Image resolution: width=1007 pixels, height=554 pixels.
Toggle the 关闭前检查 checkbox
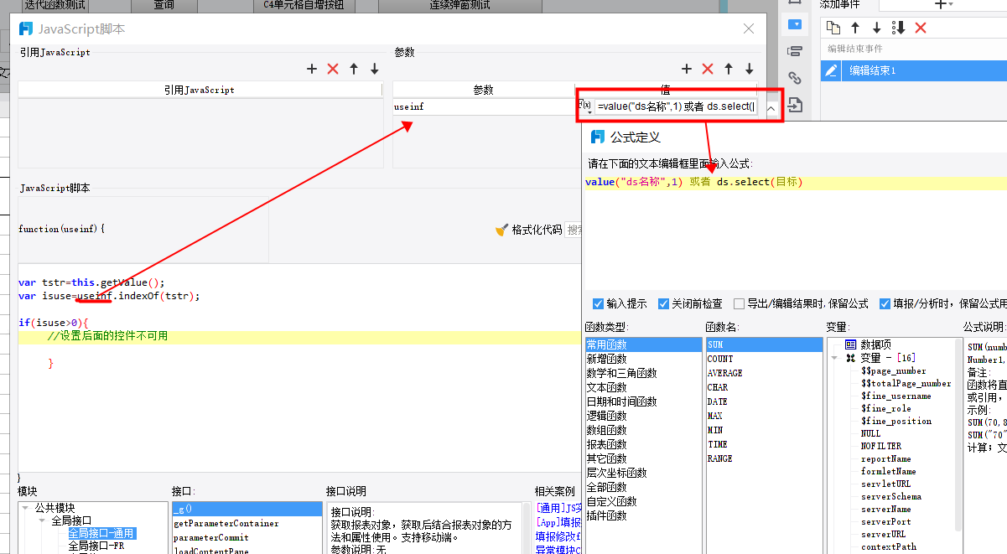(663, 303)
